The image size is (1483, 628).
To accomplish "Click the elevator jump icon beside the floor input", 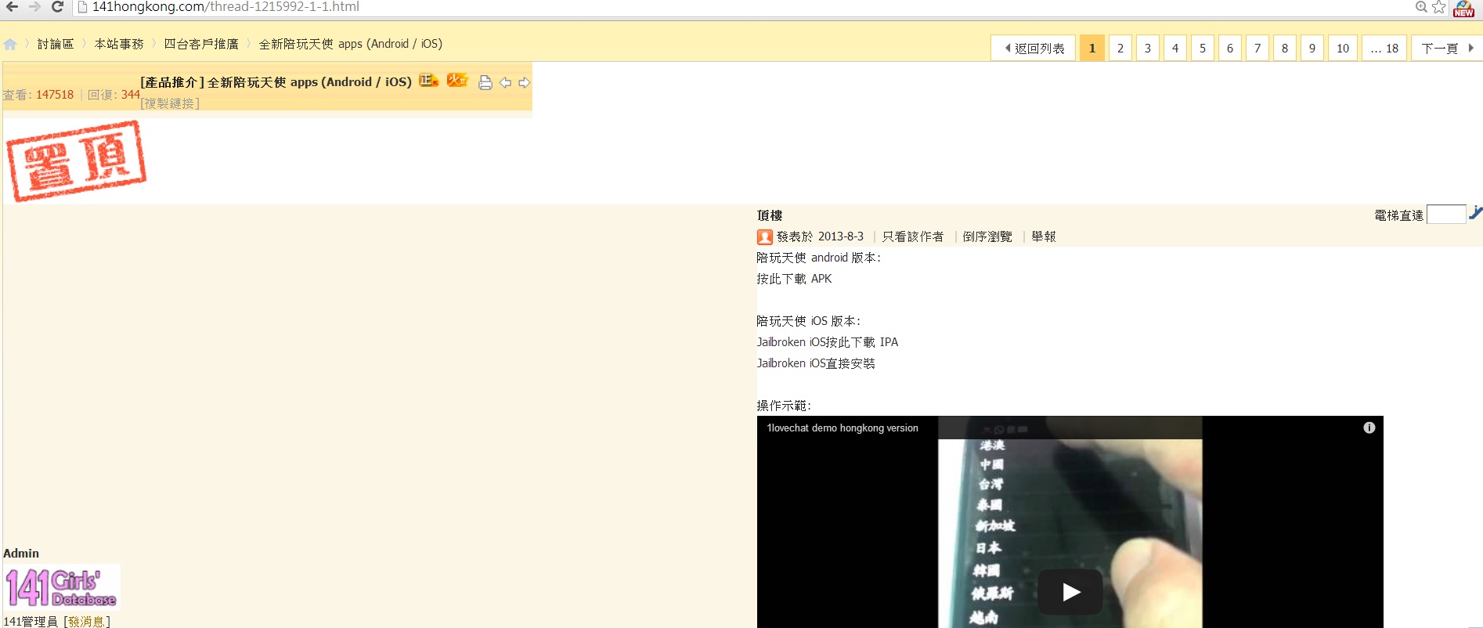I will [1476, 213].
